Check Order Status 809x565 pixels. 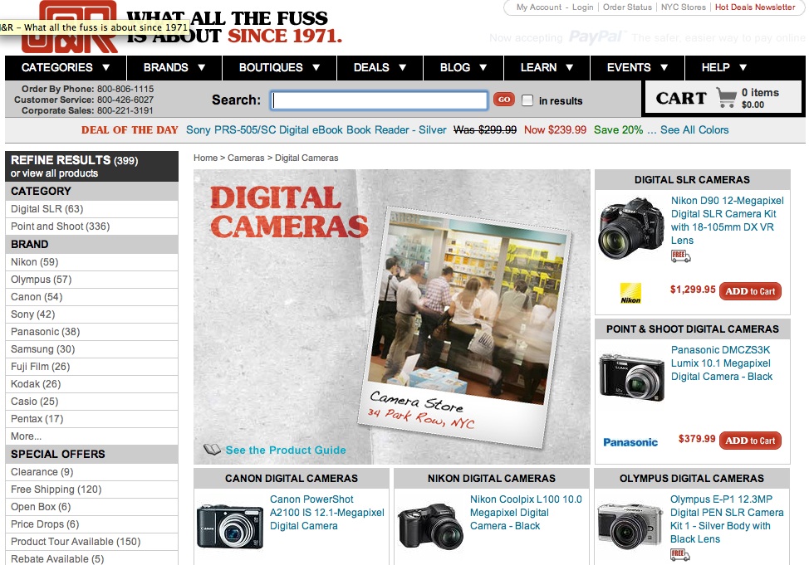pyautogui.click(x=627, y=7)
